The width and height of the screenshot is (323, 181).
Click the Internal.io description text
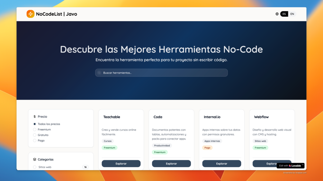[x=221, y=132]
